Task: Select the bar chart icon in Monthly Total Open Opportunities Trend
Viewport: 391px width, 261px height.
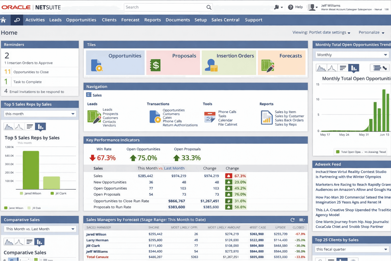Action: [x=354, y=68]
